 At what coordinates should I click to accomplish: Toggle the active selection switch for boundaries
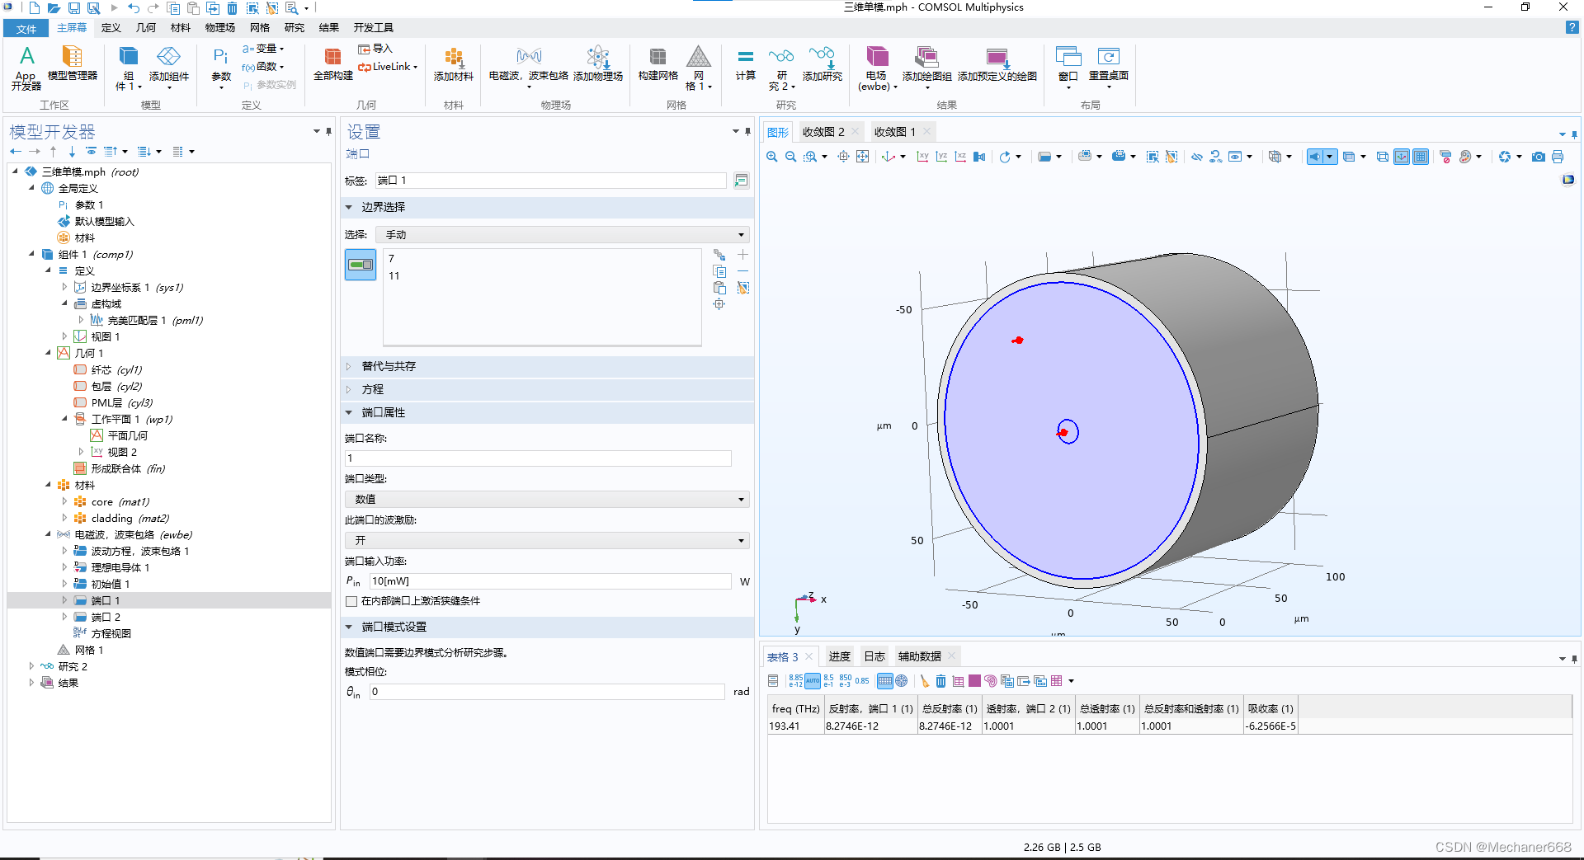coord(361,265)
